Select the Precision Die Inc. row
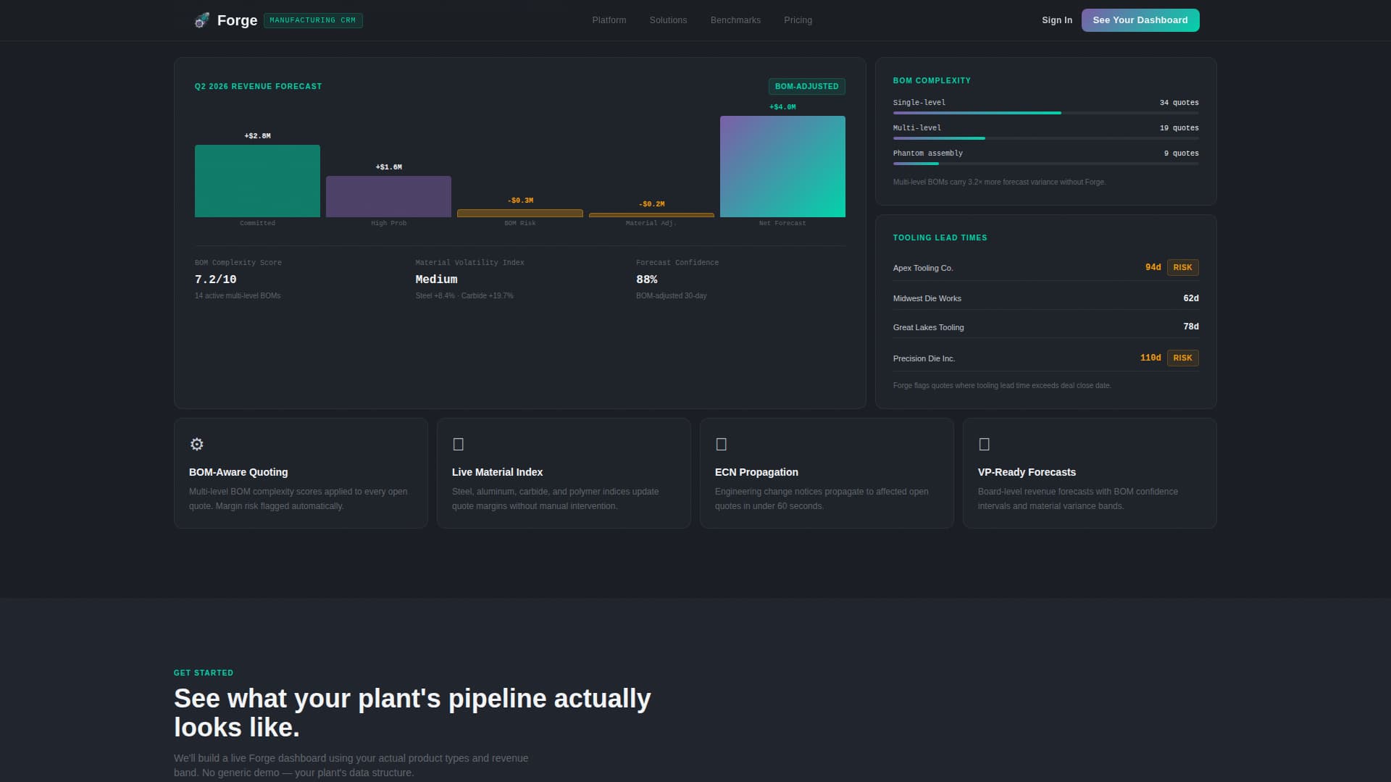This screenshot has height=782, width=1391. click(x=1045, y=358)
